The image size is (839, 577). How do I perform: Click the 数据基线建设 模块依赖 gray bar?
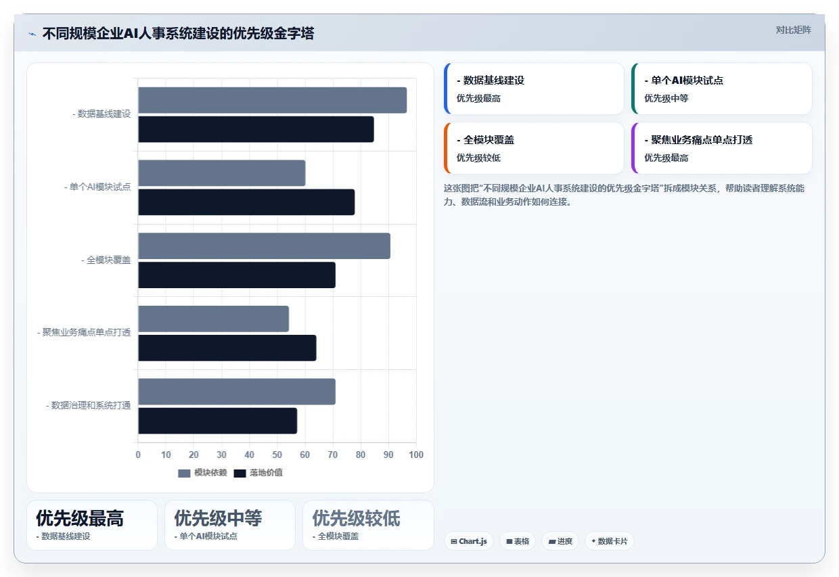(x=273, y=100)
